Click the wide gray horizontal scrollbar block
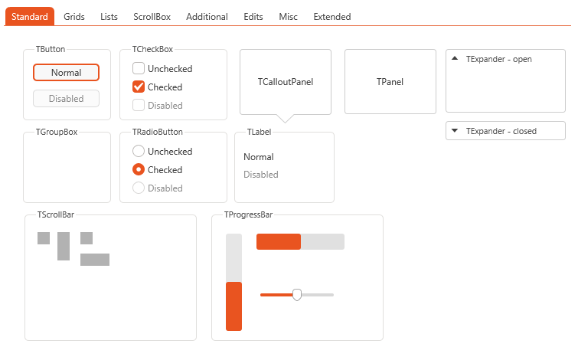Screen dimensions: 578x347 [x=95, y=260]
